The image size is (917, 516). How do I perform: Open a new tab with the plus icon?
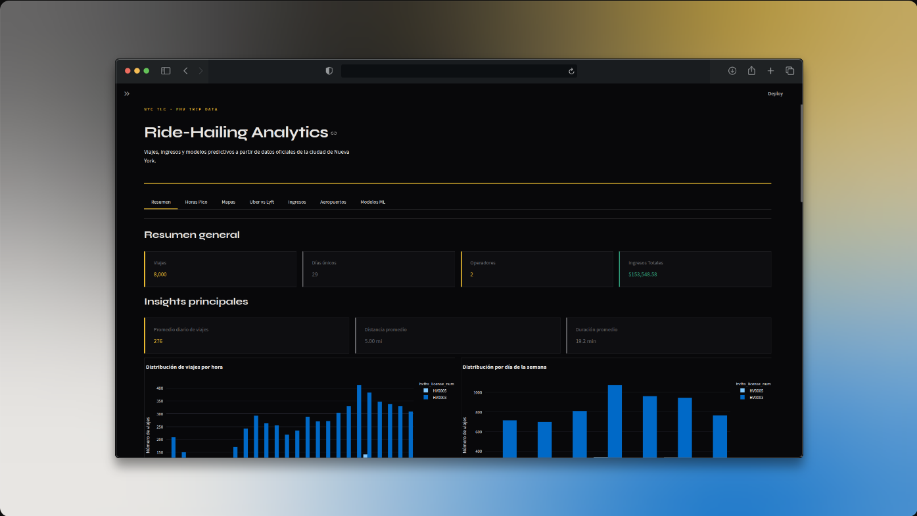click(770, 70)
